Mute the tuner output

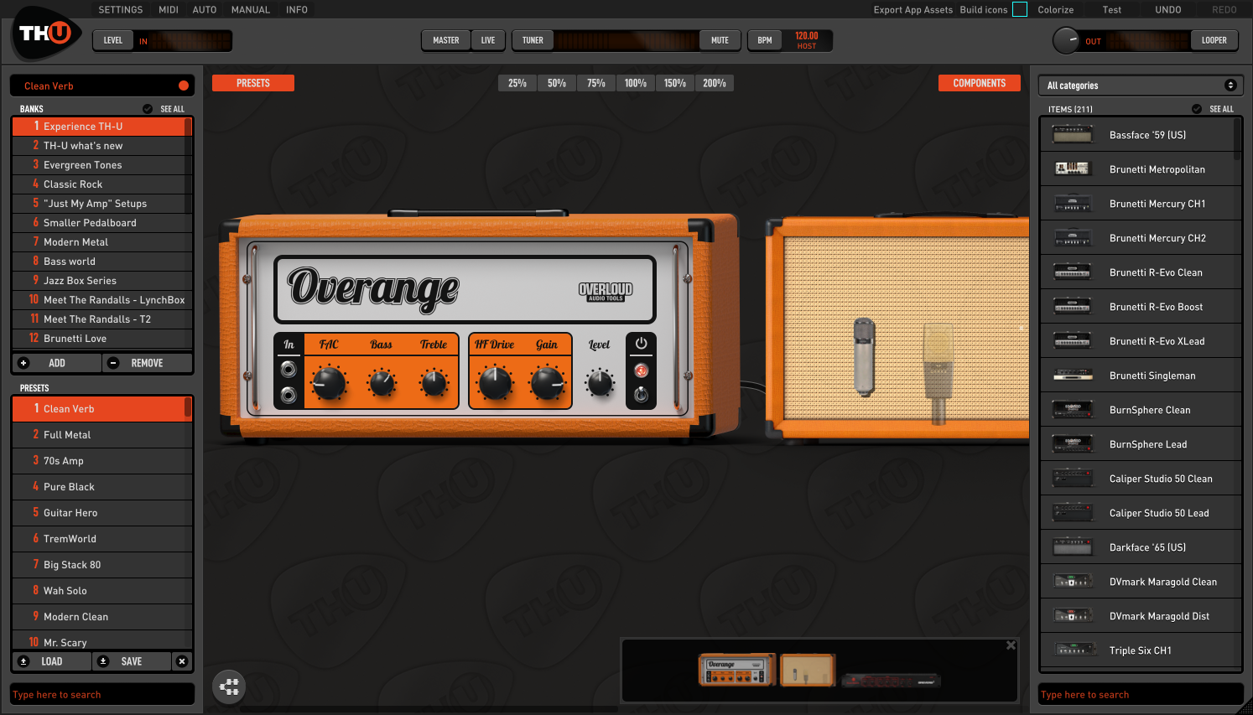pyautogui.click(x=720, y=39)
